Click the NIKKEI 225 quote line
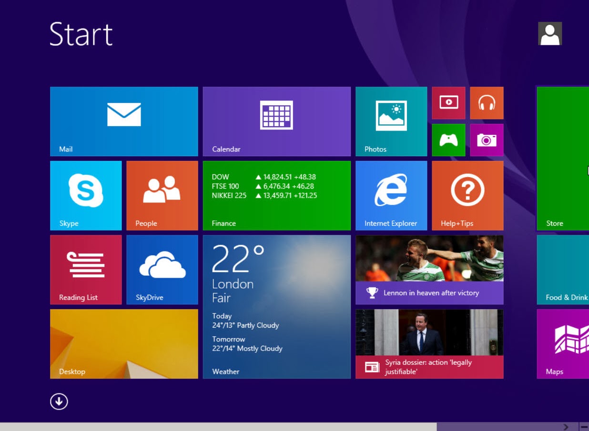The image size is (589, 431). tap(264, 195)
